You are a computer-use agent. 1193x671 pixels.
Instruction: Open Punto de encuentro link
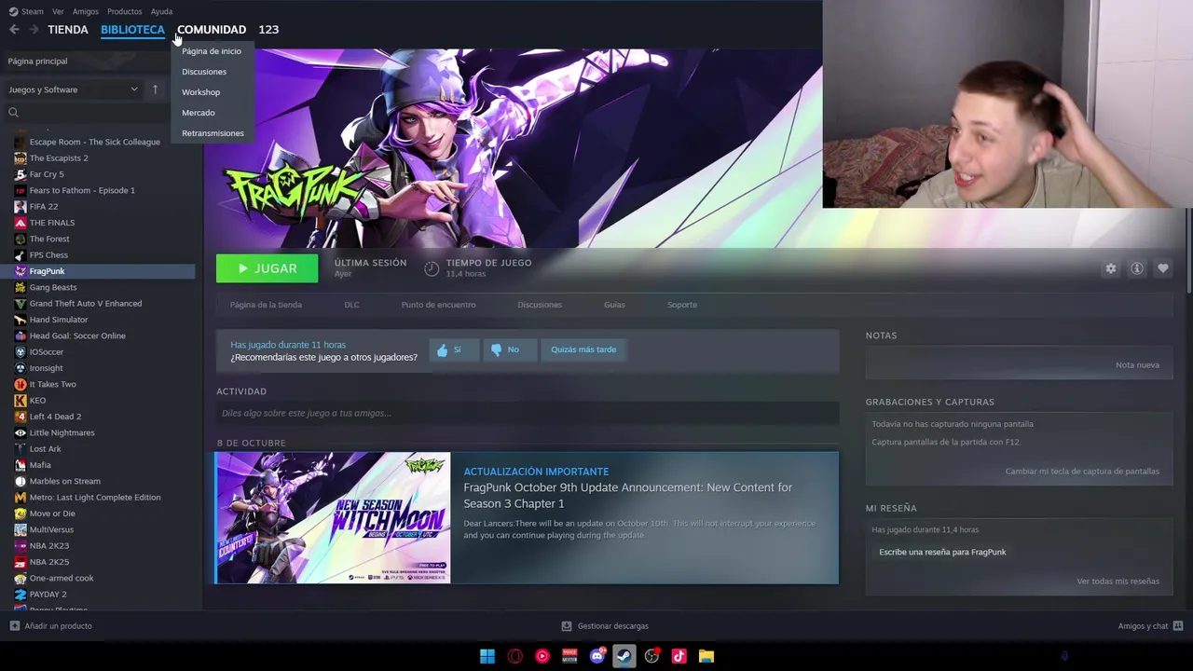pyautogui.click(x=438, y=305)
